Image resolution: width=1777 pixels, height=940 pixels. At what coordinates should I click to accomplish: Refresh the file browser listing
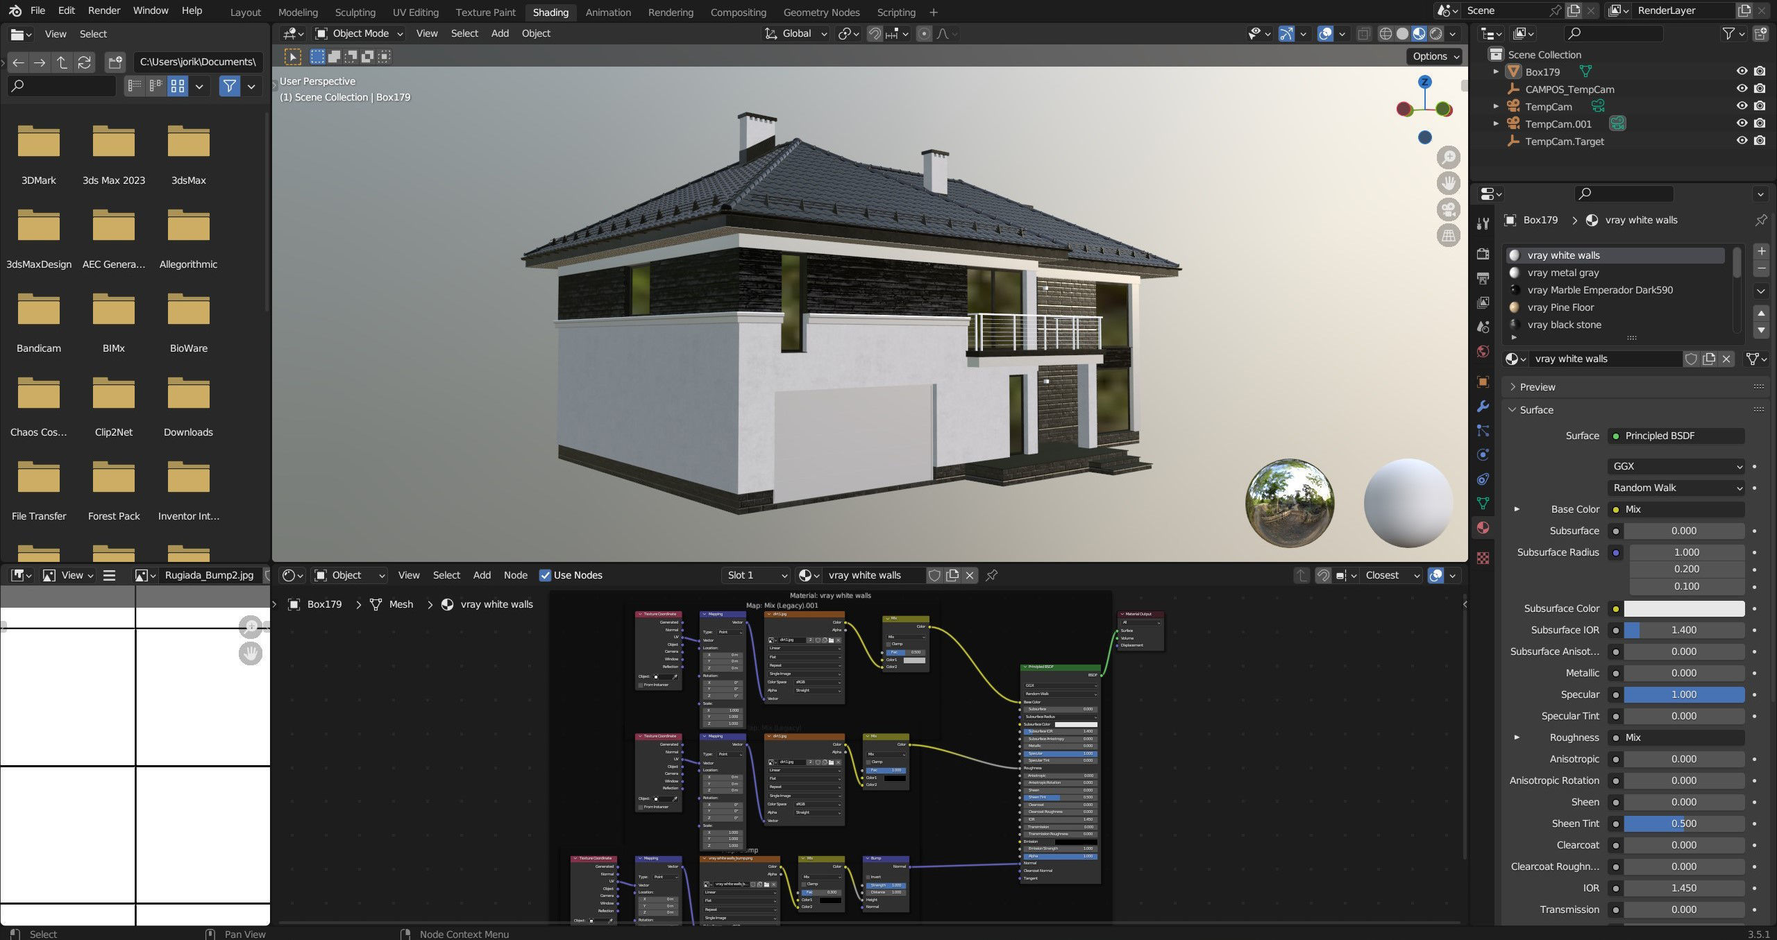point(85,62)
